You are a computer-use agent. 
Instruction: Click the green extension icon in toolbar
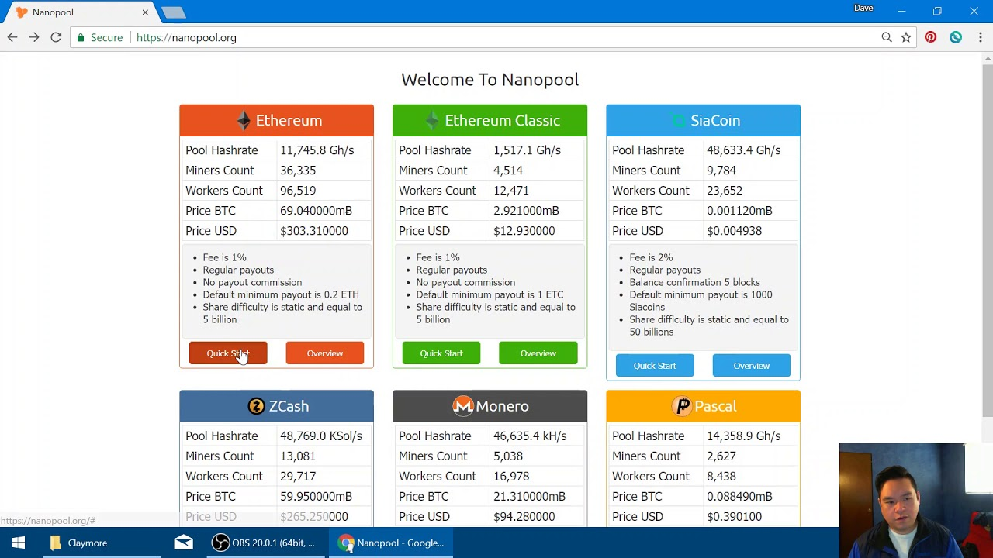956,37
